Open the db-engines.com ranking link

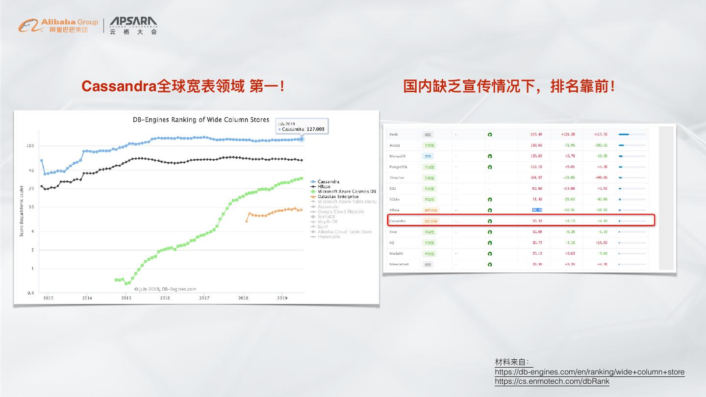click(x=589, y=372)
